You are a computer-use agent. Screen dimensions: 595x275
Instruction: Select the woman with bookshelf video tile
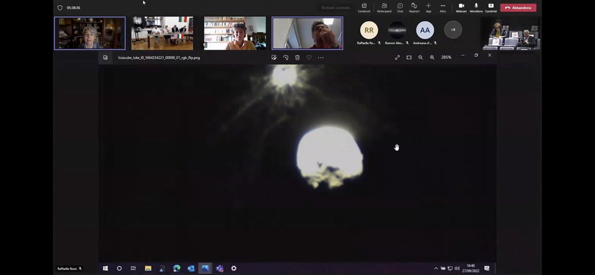point(90,33)
